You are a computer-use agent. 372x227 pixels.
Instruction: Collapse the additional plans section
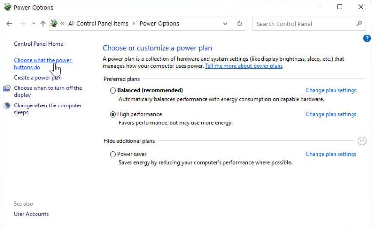click(361, 141)
